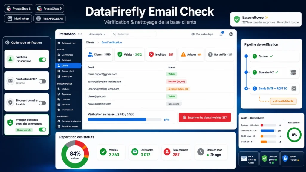306x172 pixels.
Task: Disable Vérifier à l'inscription toggle
Action: pyautogui.click(x=42, y=59)
